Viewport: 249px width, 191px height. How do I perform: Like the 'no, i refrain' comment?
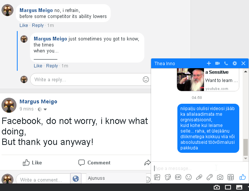click(x=24, y=25)
